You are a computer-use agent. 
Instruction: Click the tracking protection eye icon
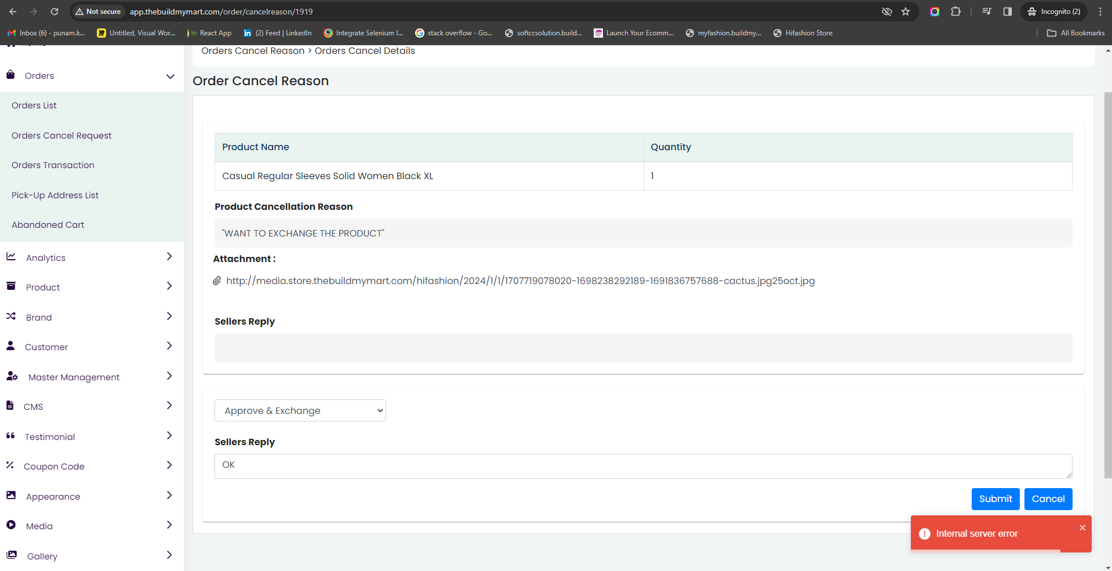886,12
